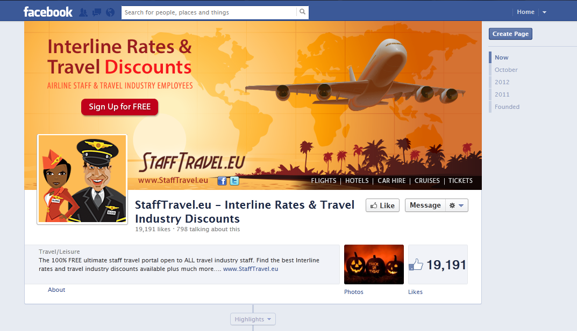The width and height of the screenshot is (577, 331).
Task: Open the Halloween pumpkins Photos thumbnail
Action: click(374, 264)
